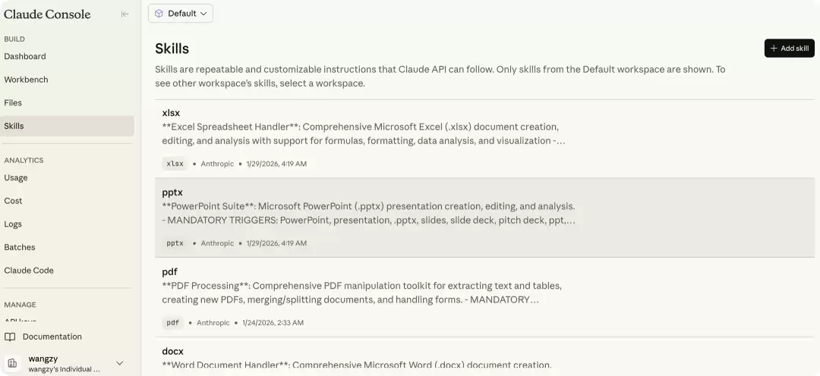Select the pdf skill row
The width and height of the screenshot is (820, 376).
point(484,297)
